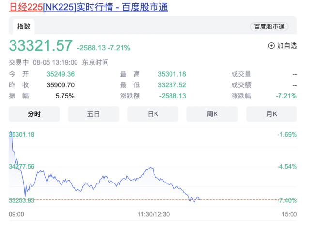This screenshot has width=310, height=225.
Task: Click the 09:00 time axis label
Action: click(x=16, y=214)
